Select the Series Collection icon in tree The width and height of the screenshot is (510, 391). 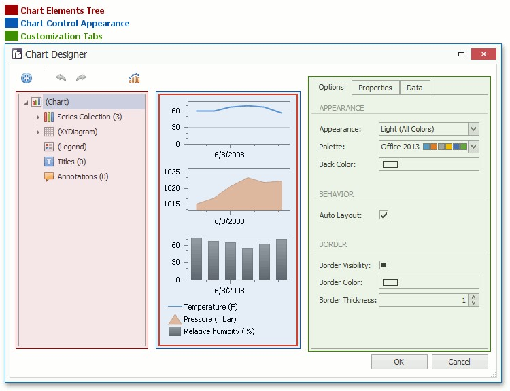[49, 117]
